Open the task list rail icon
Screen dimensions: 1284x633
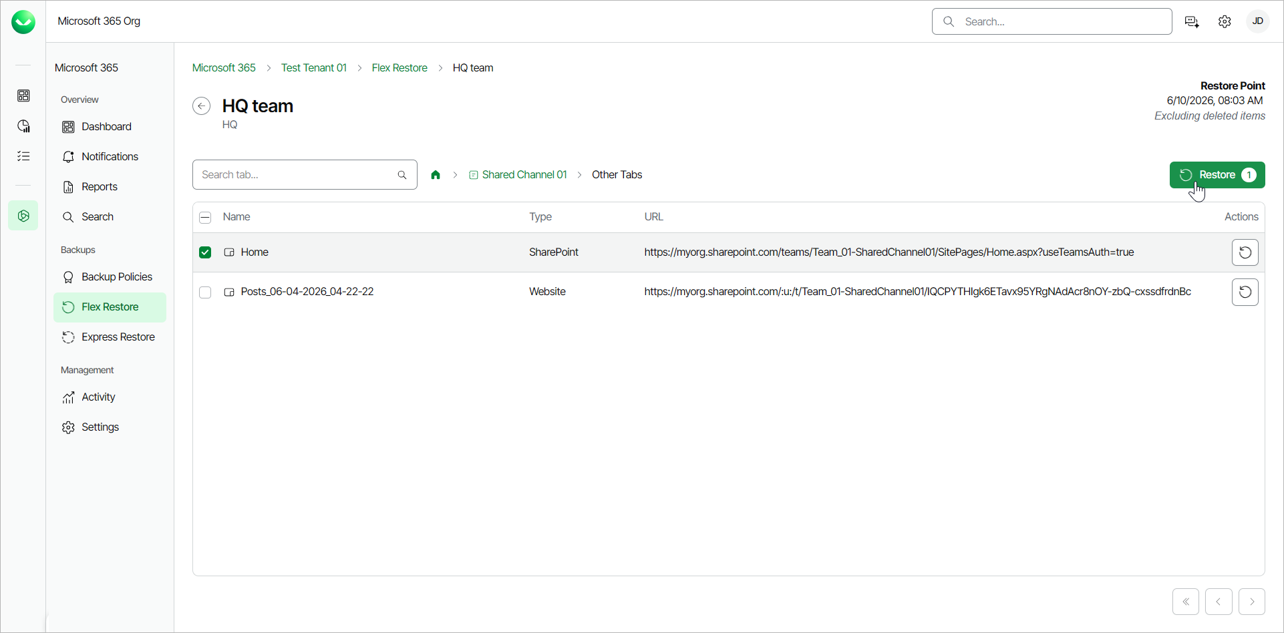[23, 156]
